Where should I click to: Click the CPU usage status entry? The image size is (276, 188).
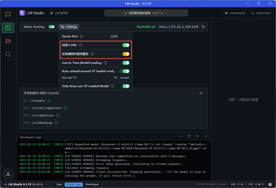(256, 184)
